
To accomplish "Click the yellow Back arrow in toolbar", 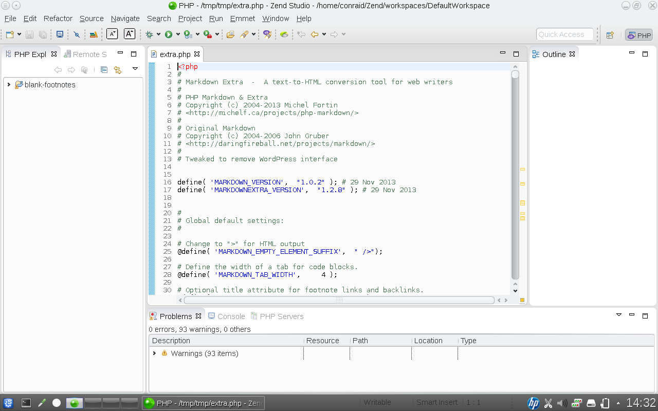I will 315,34.
